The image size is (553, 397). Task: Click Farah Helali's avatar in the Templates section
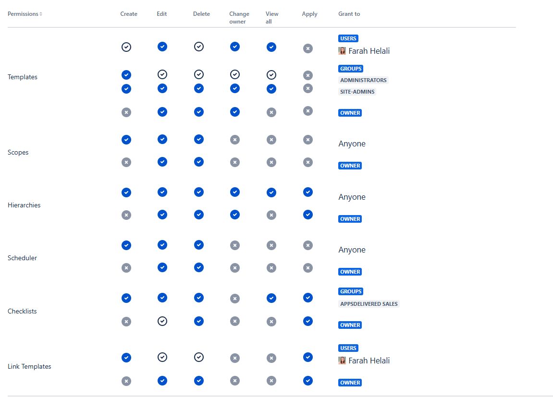(342, 51)
